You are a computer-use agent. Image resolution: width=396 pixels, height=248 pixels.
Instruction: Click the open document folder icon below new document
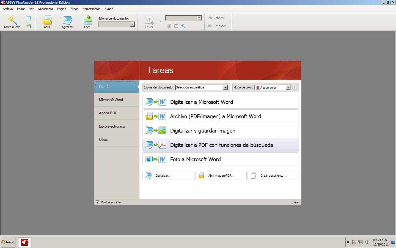pos(29,26)
